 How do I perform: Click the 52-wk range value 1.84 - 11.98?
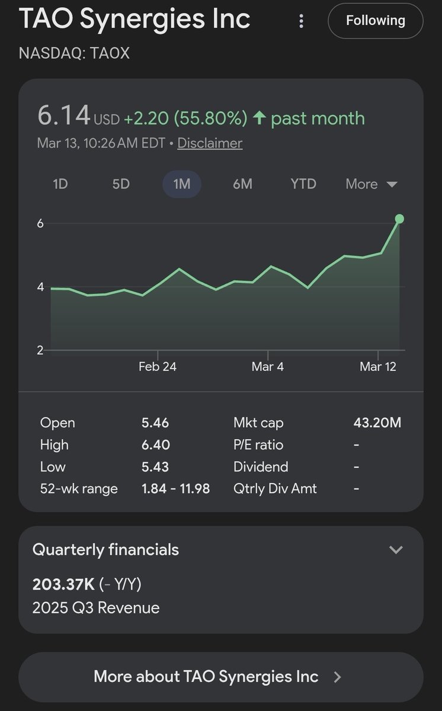tap(175, 489)
